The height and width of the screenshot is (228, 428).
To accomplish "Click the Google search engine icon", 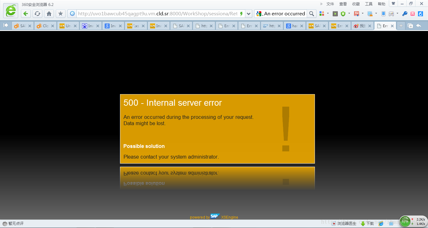I will (x=258, y=14).
